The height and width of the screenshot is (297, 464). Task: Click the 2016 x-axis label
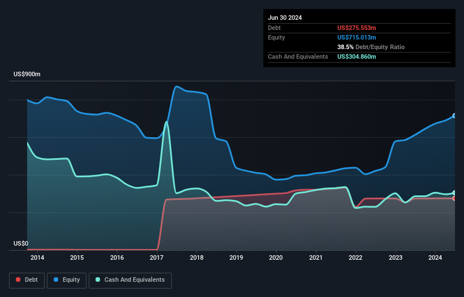tap(117, 257)
